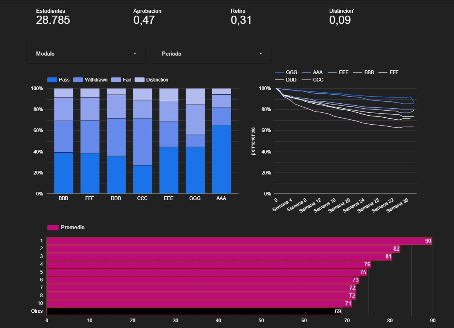Select the CCC line legend entry
This screenshot has height=328, width=454.
click(x=312, y=80)
